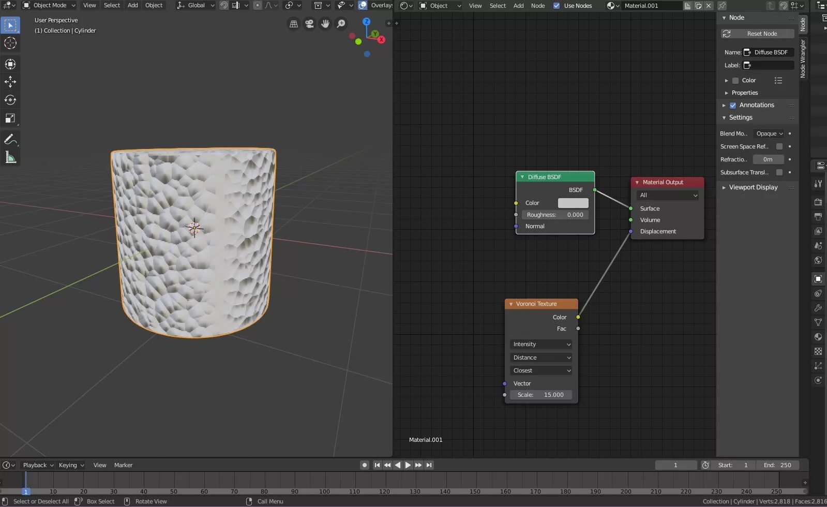Open the Blend Mode Opaque dropdown

tap(769, 133)
